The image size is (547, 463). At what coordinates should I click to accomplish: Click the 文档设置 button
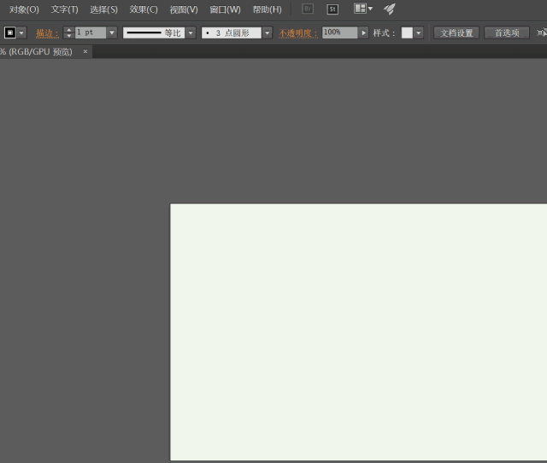click(x=456, y=32)
